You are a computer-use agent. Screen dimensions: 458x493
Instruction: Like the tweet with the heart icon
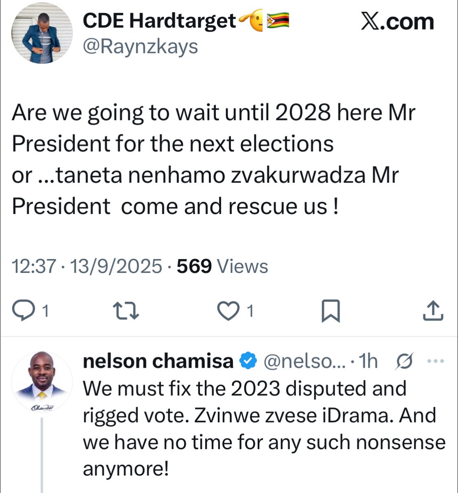pyautogui.click(x=228, y=311)
